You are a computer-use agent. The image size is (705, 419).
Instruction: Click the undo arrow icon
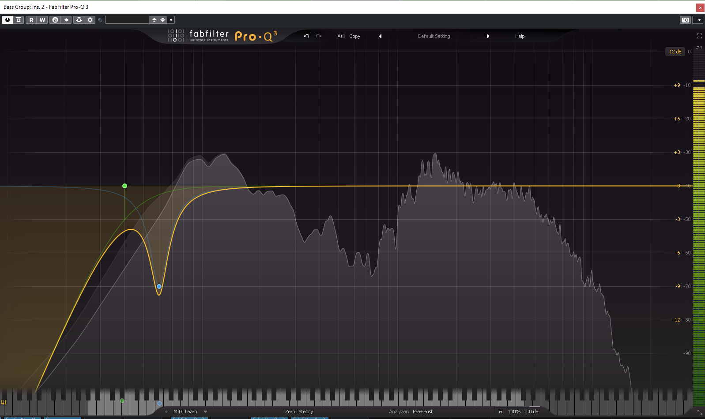pos(306,36)
